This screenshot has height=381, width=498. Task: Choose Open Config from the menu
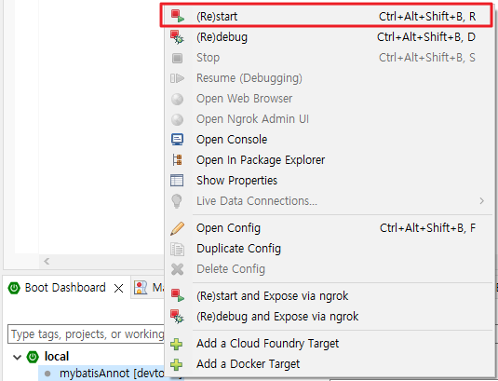click(330, 228)
